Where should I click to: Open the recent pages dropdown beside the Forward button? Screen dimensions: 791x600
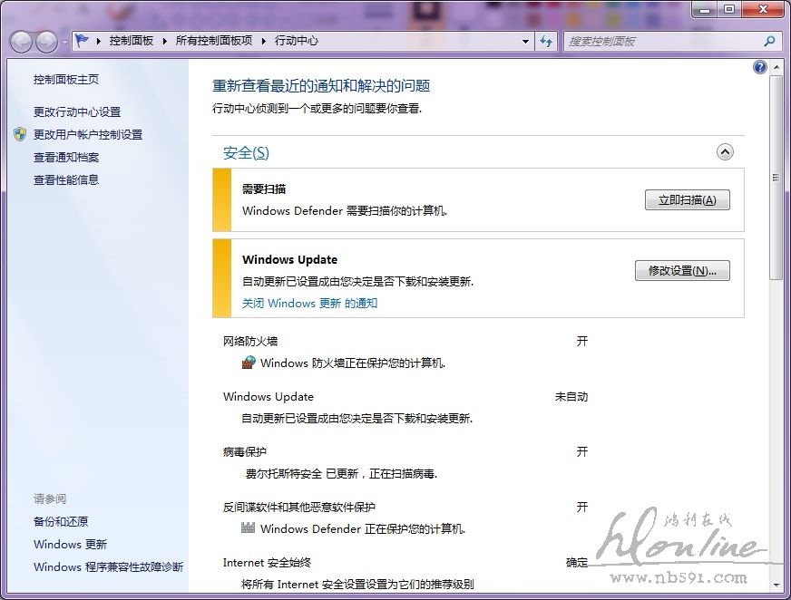(64, 43)
